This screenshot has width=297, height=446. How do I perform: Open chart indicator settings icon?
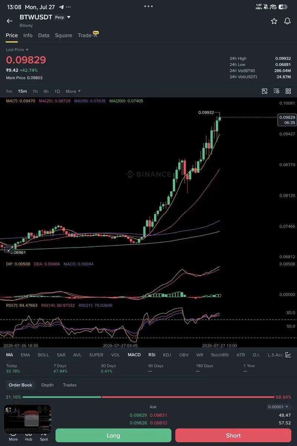tap(276, 91)
